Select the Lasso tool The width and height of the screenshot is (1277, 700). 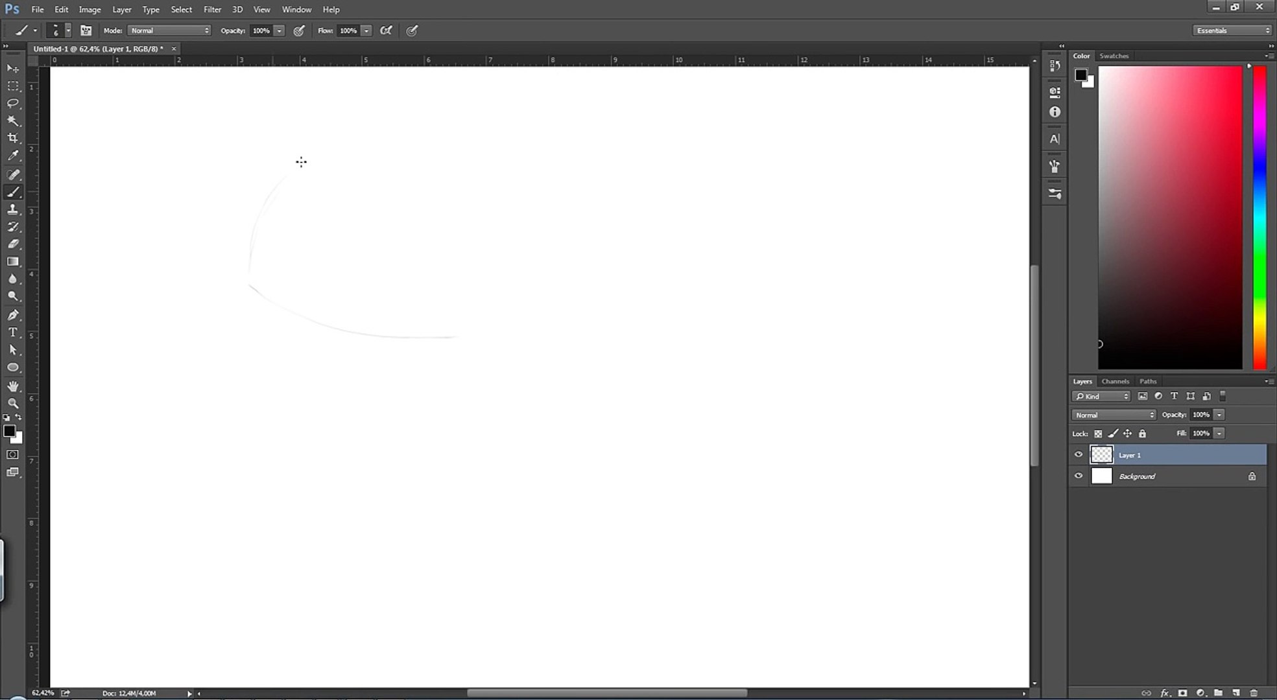pyautogui.click(x=13, y=103)
